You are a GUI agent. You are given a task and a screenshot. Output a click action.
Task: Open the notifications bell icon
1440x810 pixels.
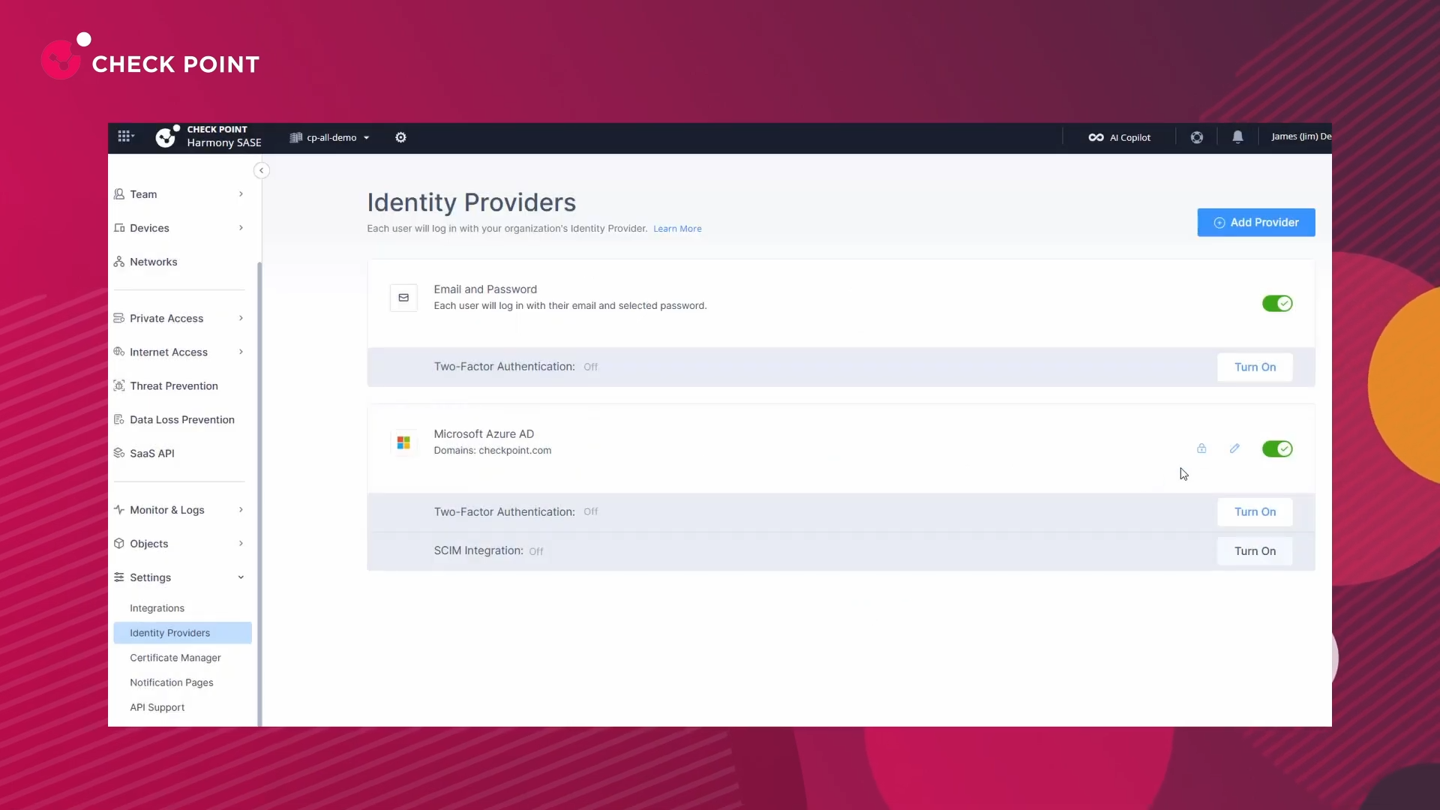pos(1237,136)
